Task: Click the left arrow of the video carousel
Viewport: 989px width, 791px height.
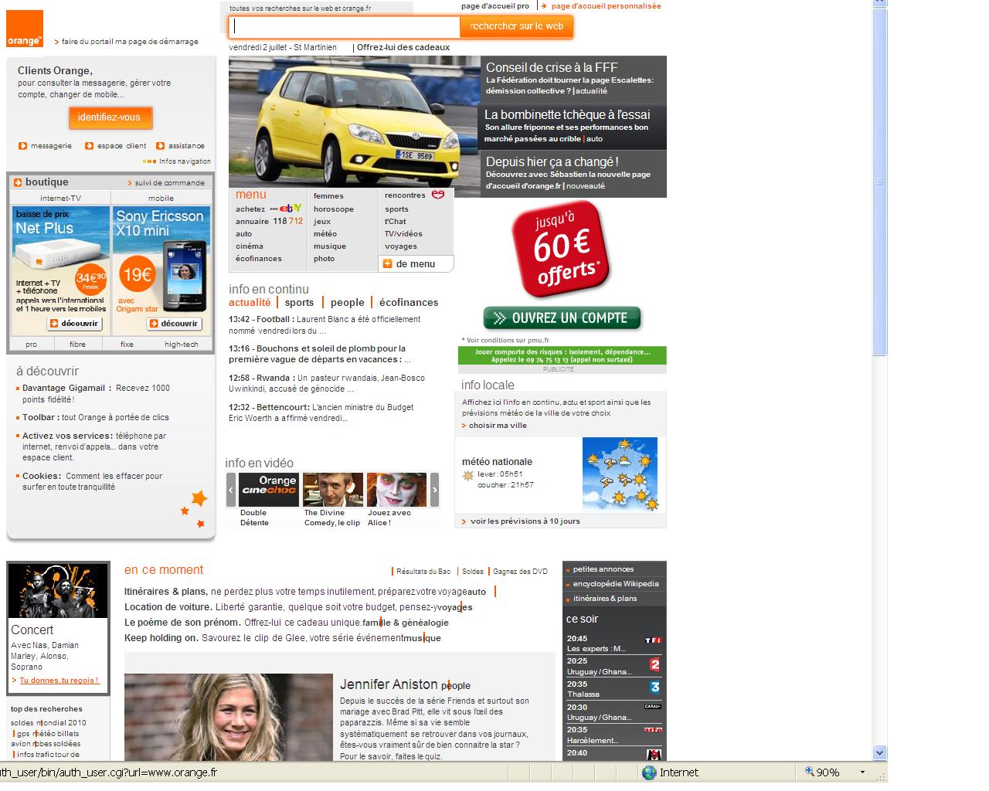Action: 229,489
